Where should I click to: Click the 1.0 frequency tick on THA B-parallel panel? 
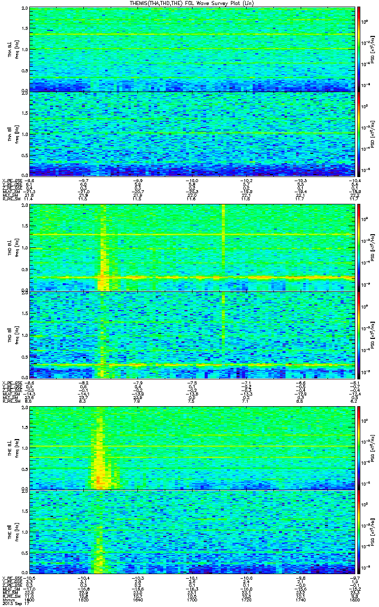point(24,134)
